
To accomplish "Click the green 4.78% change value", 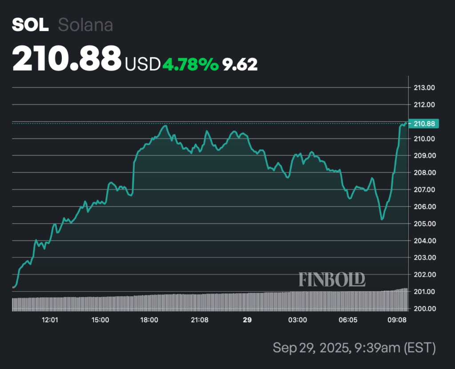I will pyautogui.click(x=190, y=64).
